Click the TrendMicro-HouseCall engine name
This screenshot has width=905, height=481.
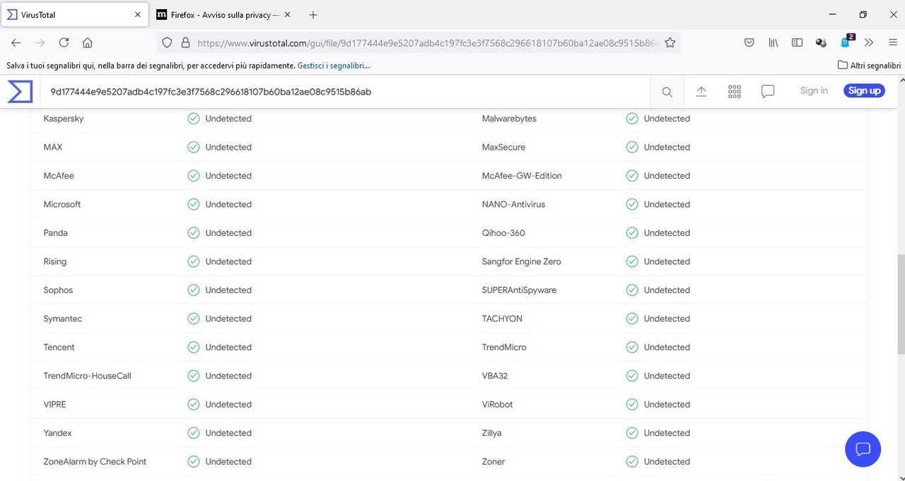87,376
